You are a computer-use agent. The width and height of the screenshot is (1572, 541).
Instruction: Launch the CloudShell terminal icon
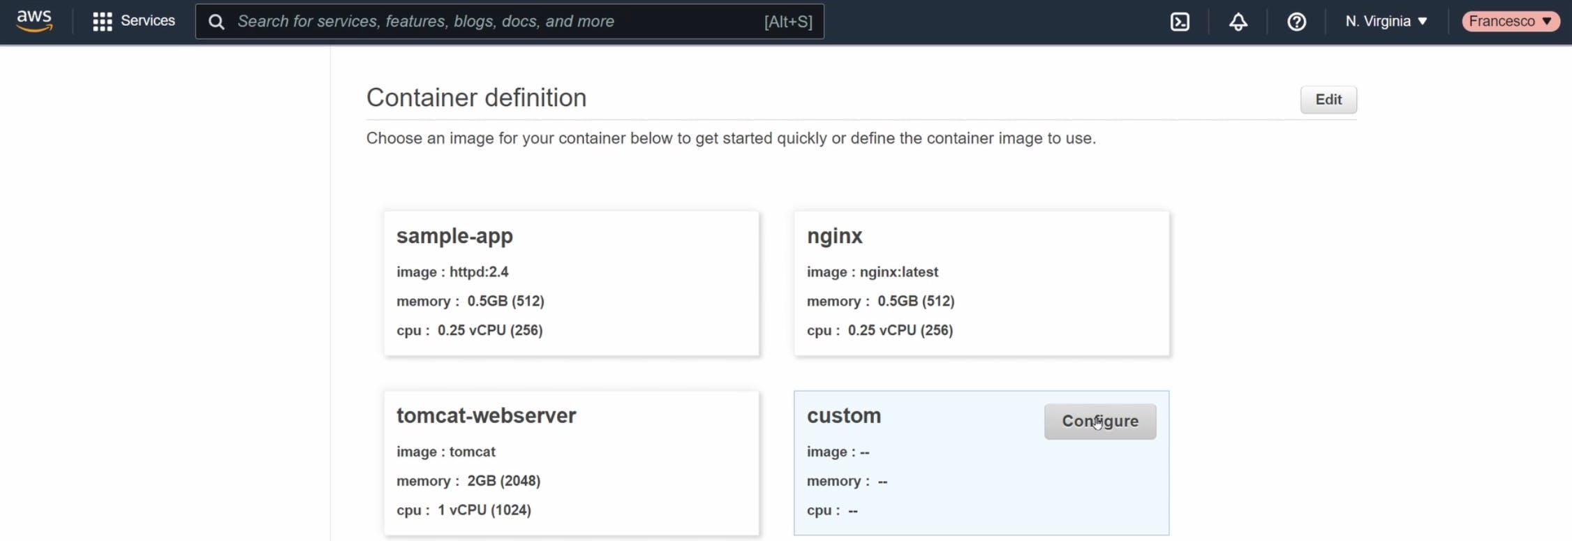(x=1180, y=22)
